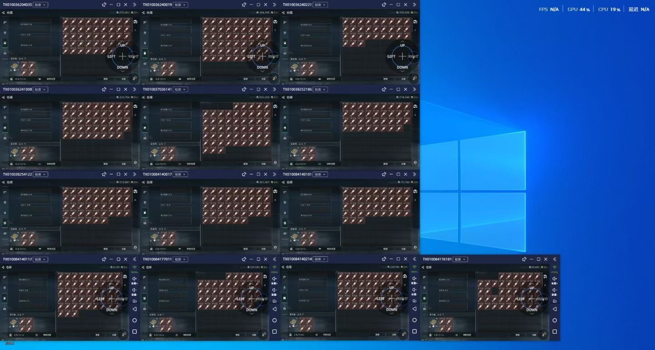This screenshot has height=350, width=655.
Task: Open quality dropdown for TX010036240019
Action: [x=180, y=5]
